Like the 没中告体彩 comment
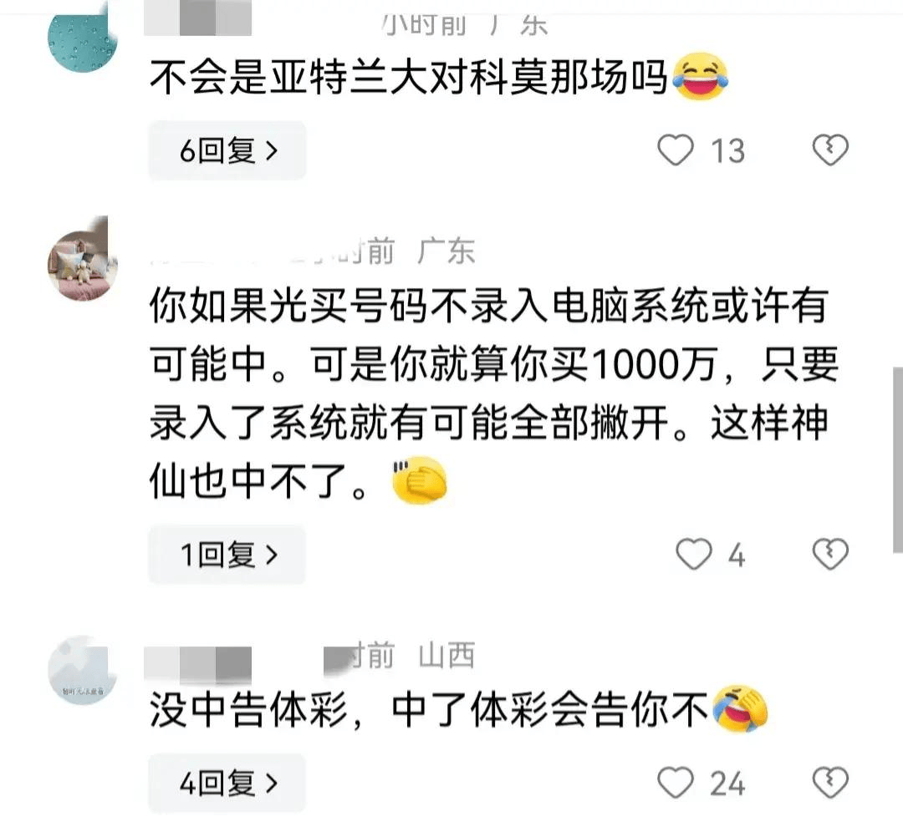903x832 pixels. pyautogui.click(x=675, y=783)
